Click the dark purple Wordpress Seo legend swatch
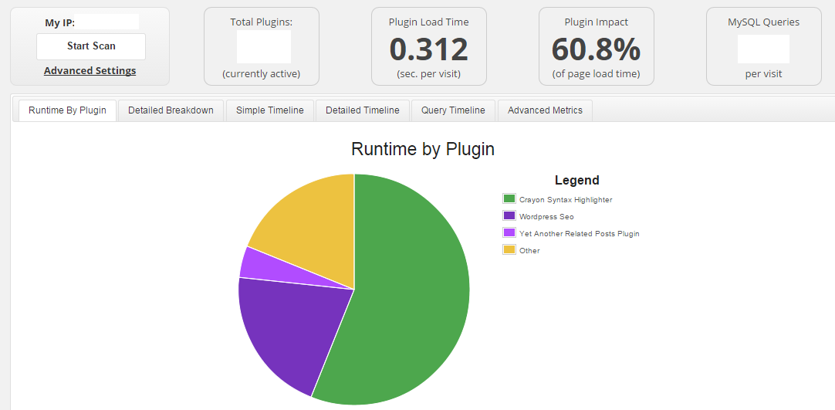The width and height of the screenshot is (835, 410). pos(509,216)
